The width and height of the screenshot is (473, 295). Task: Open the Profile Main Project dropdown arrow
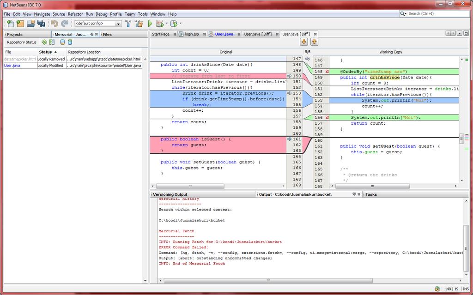click(181, 24)
